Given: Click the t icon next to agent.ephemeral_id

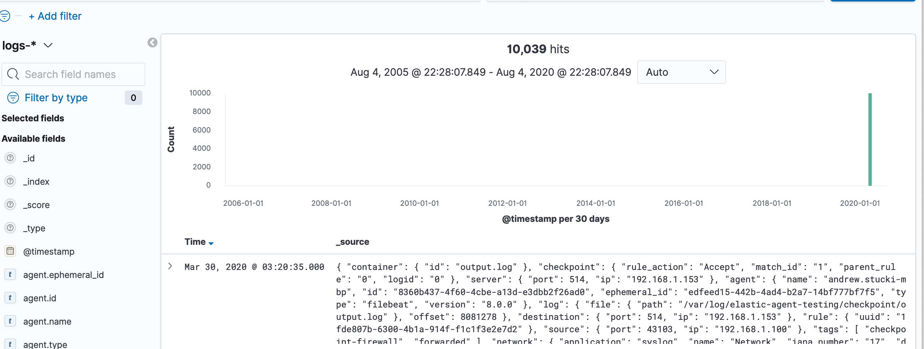Looking at the screenshot, I should (x=10, y=274).
